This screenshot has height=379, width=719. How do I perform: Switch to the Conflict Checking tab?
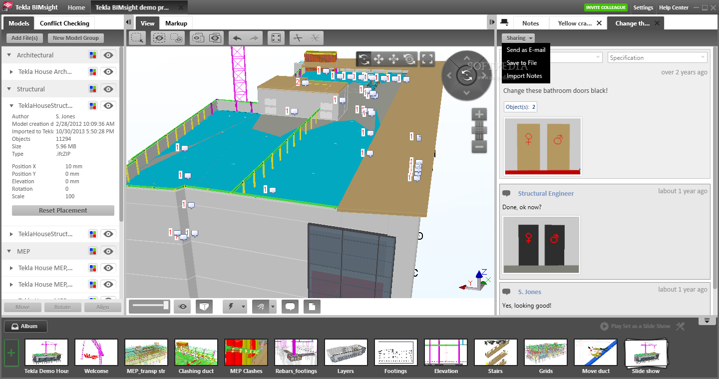pyautogui.click(x=64, y=23)
